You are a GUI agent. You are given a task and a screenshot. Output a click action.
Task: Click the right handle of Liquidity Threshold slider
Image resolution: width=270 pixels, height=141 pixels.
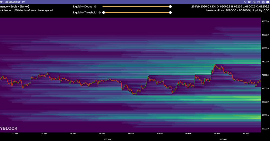(170, 12)
